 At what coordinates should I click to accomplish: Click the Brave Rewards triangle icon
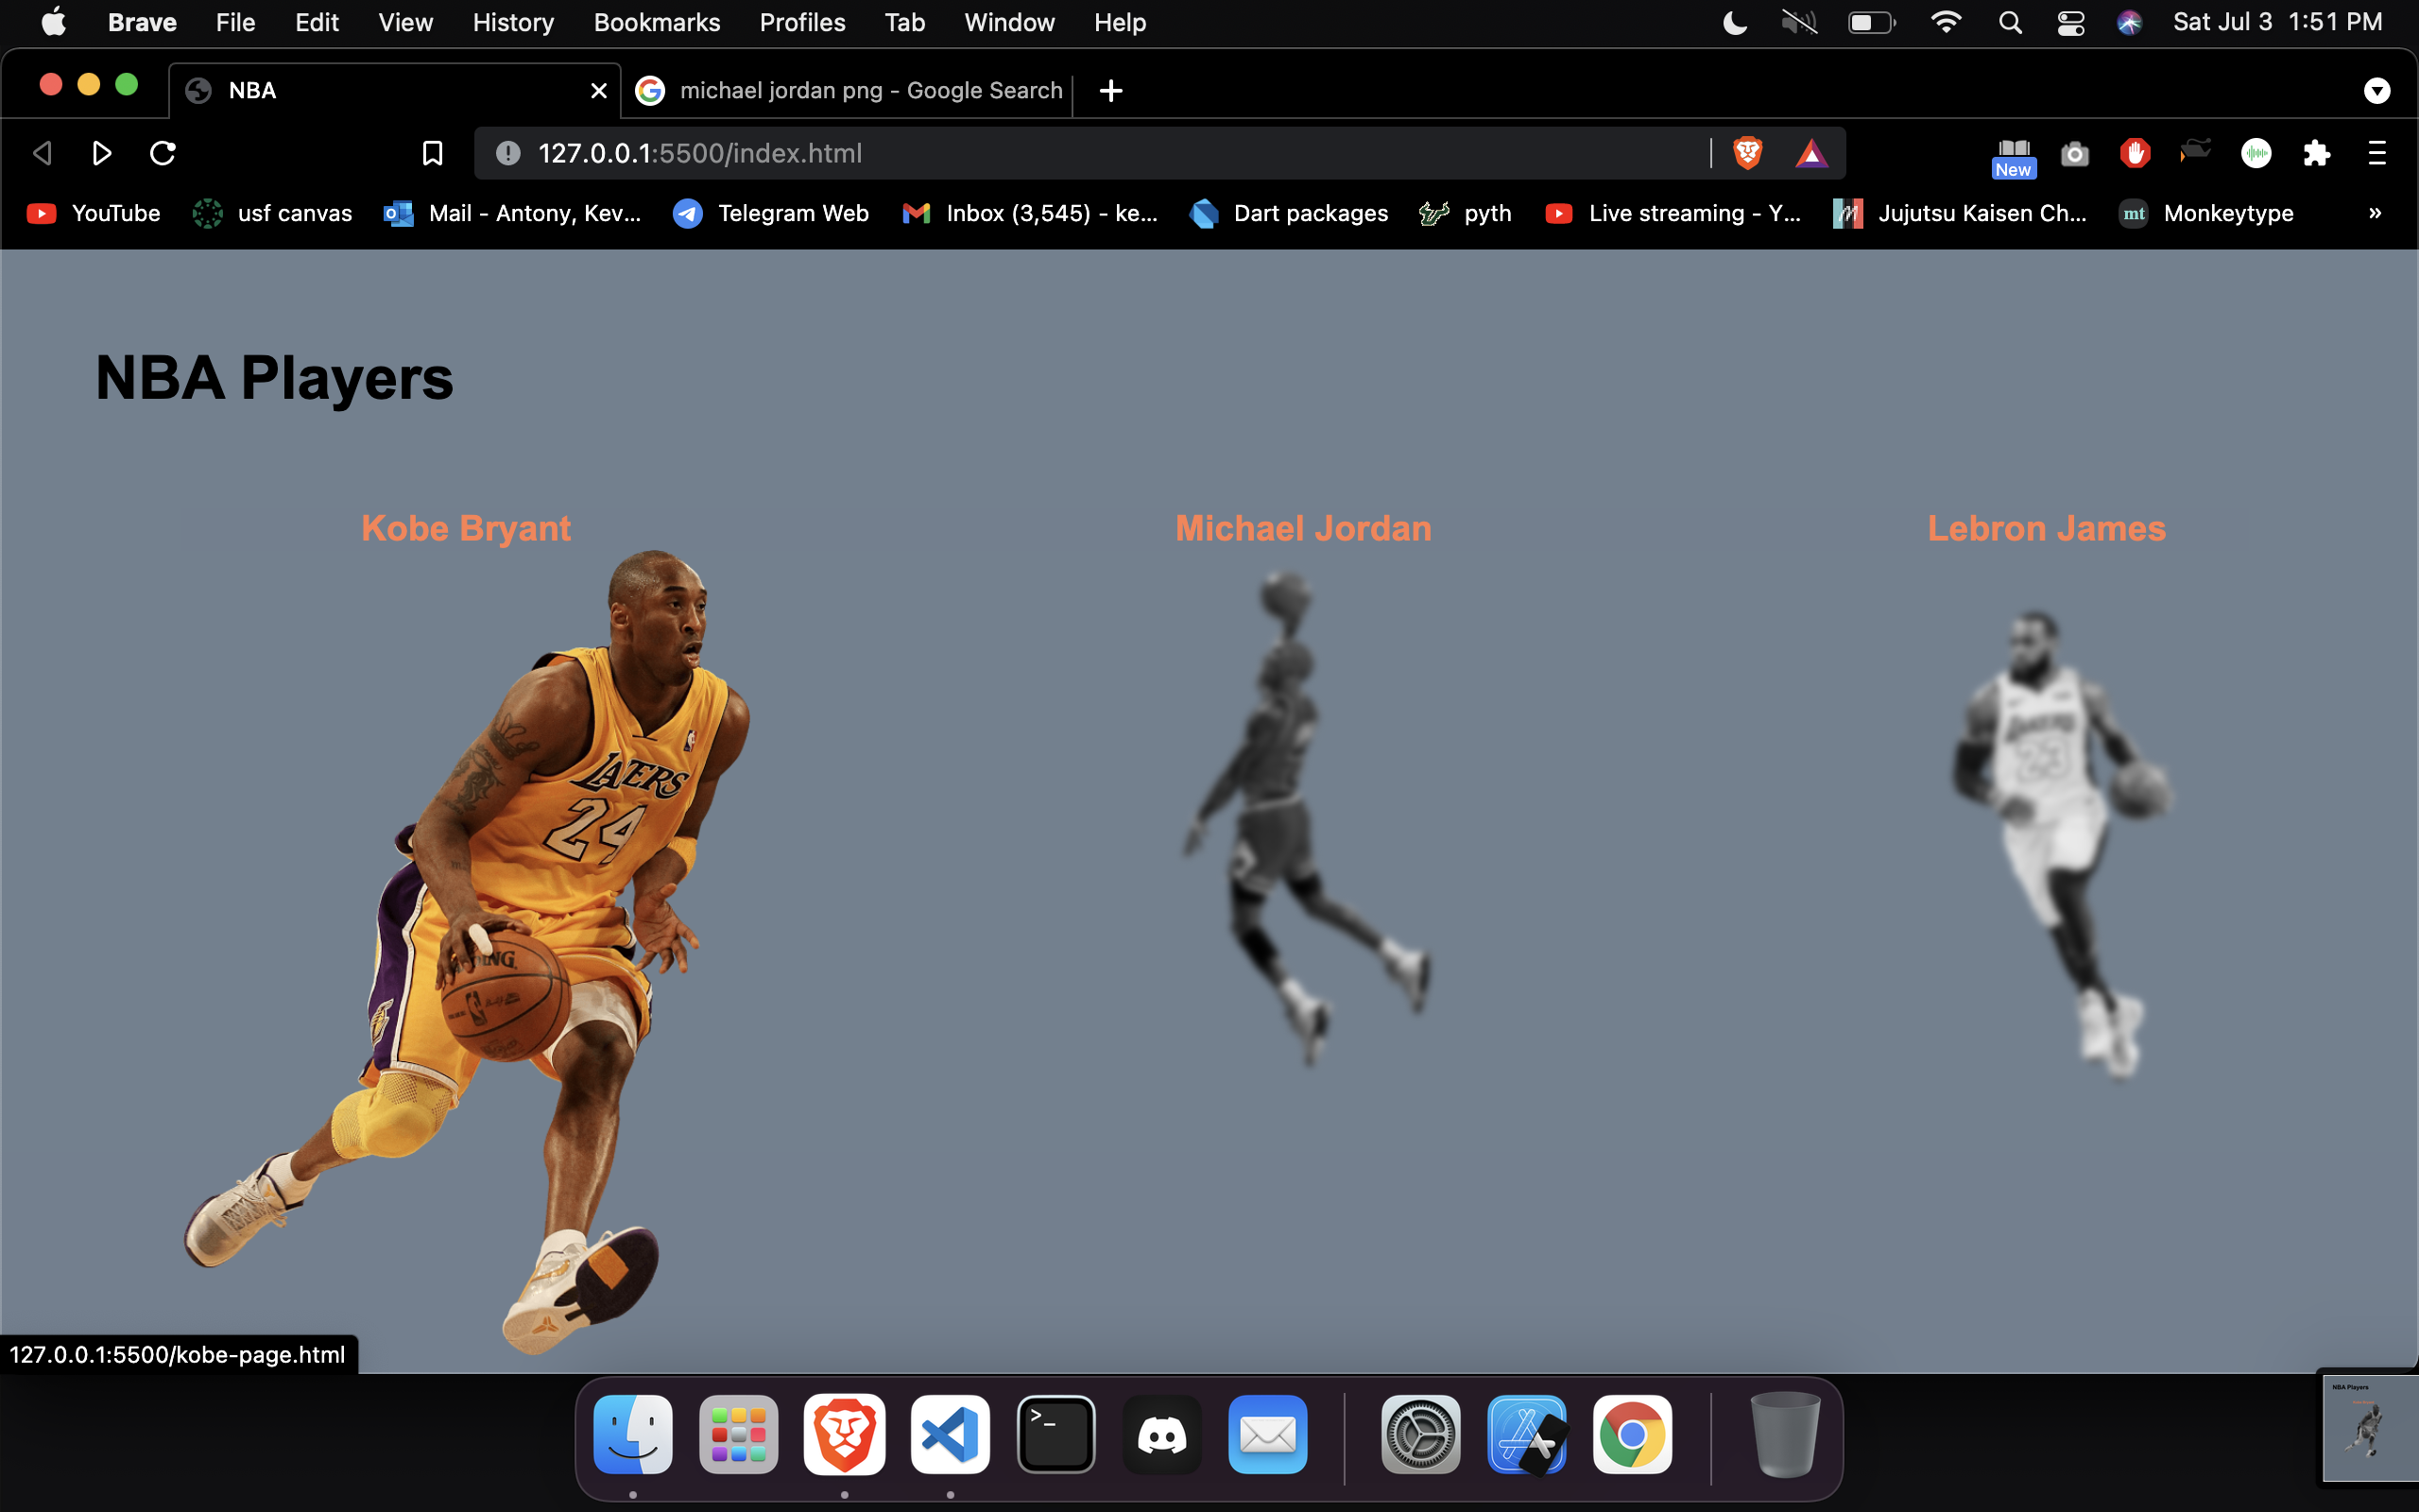1811,153
